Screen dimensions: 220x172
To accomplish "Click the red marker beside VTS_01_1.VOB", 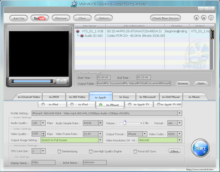I will [x=78, y=31].
